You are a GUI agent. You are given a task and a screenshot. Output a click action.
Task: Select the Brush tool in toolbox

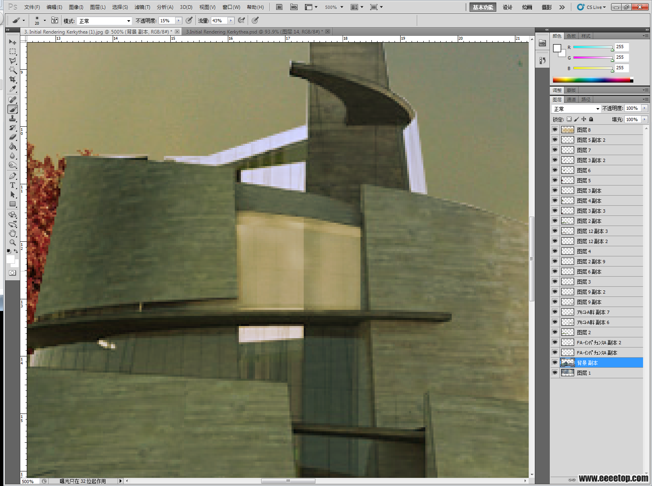[13, 109]
